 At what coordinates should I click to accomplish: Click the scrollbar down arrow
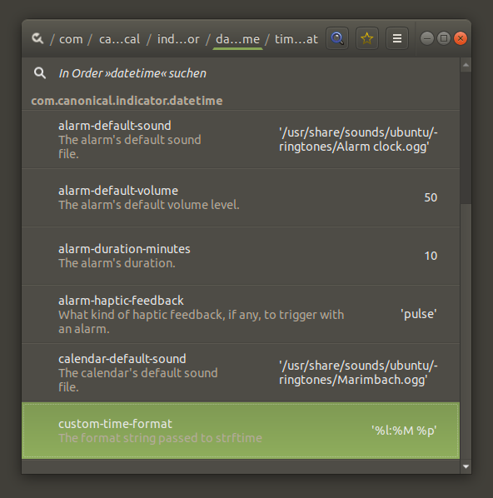(466, 466)
